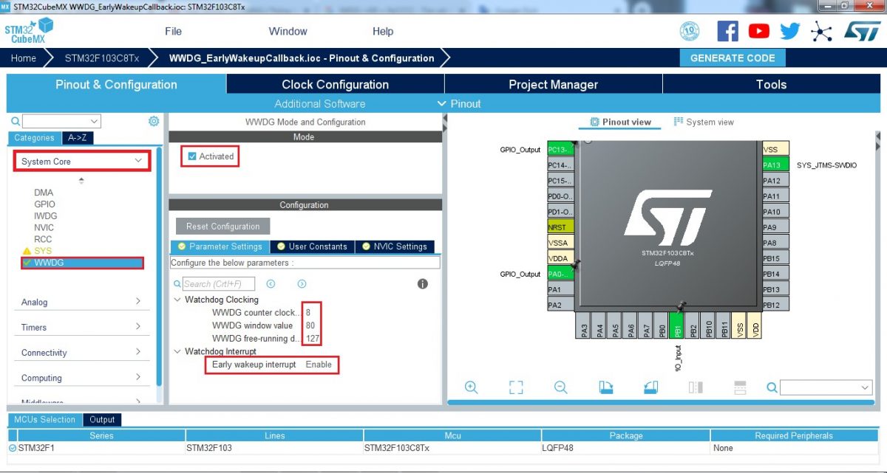Rotate the chip counter-clockwise icon
This screenshot has height=473, width=887.
tap(650, 387)
